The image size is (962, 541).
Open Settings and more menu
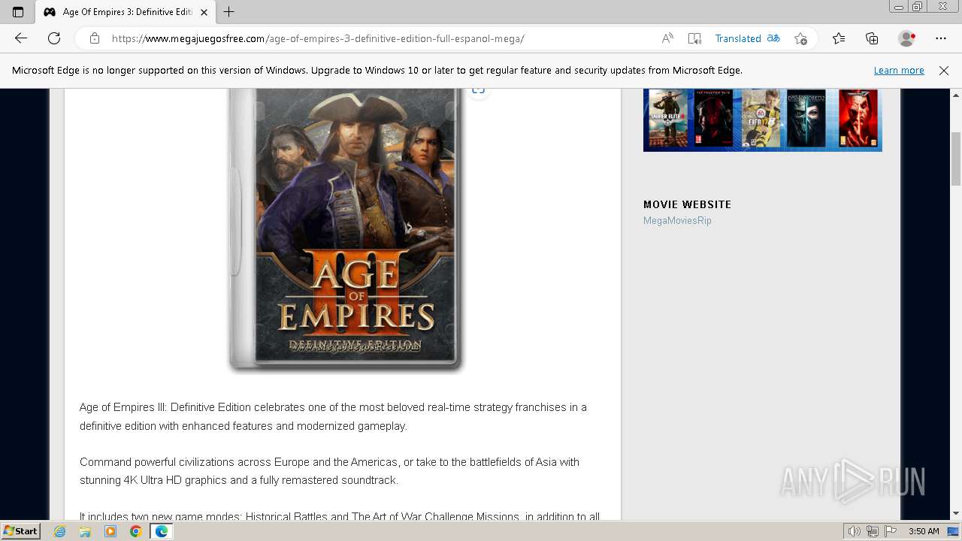[941, 38]
